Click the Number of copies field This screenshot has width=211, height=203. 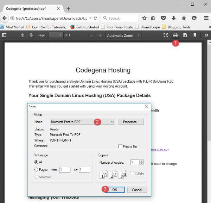pyautogui.click(x=135, y=162)
